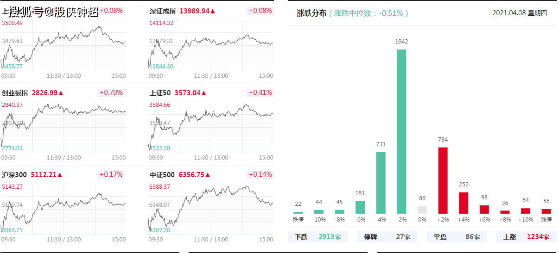
Task: Select the gray 0% bar showing 86
Action: 422,210
